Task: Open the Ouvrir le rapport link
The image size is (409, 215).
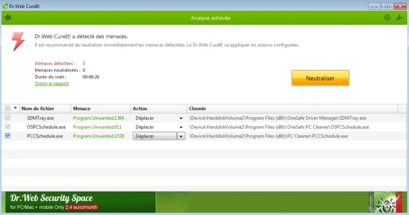Action: point(52,84)
